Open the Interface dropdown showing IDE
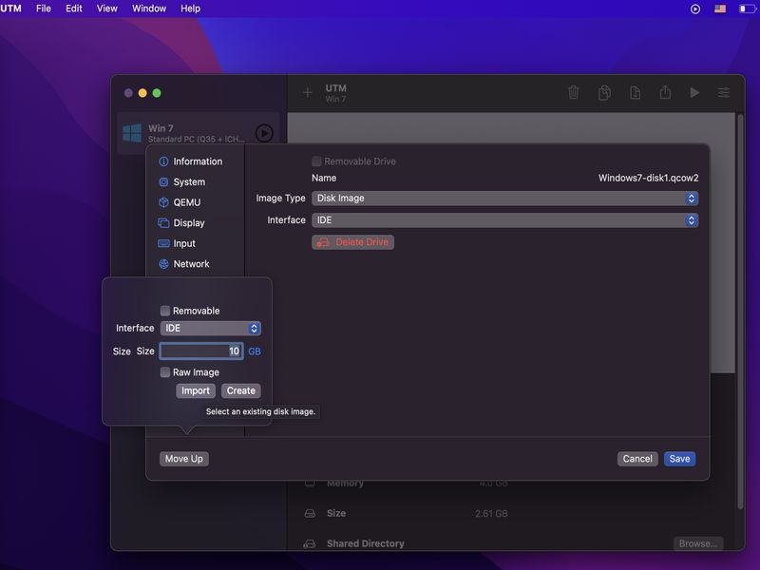Screen dimensions: 760x570 (x=504, y=219)
